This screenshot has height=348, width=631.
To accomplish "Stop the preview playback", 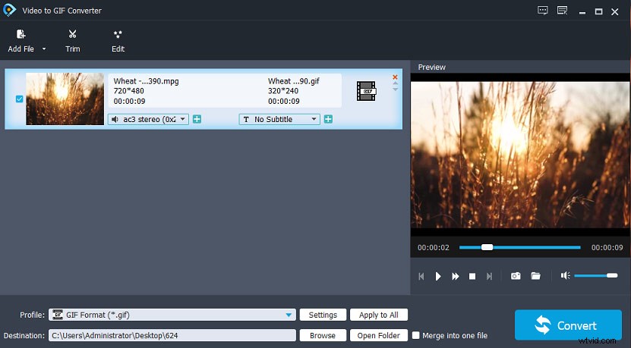I will click(x=472, y=276).
